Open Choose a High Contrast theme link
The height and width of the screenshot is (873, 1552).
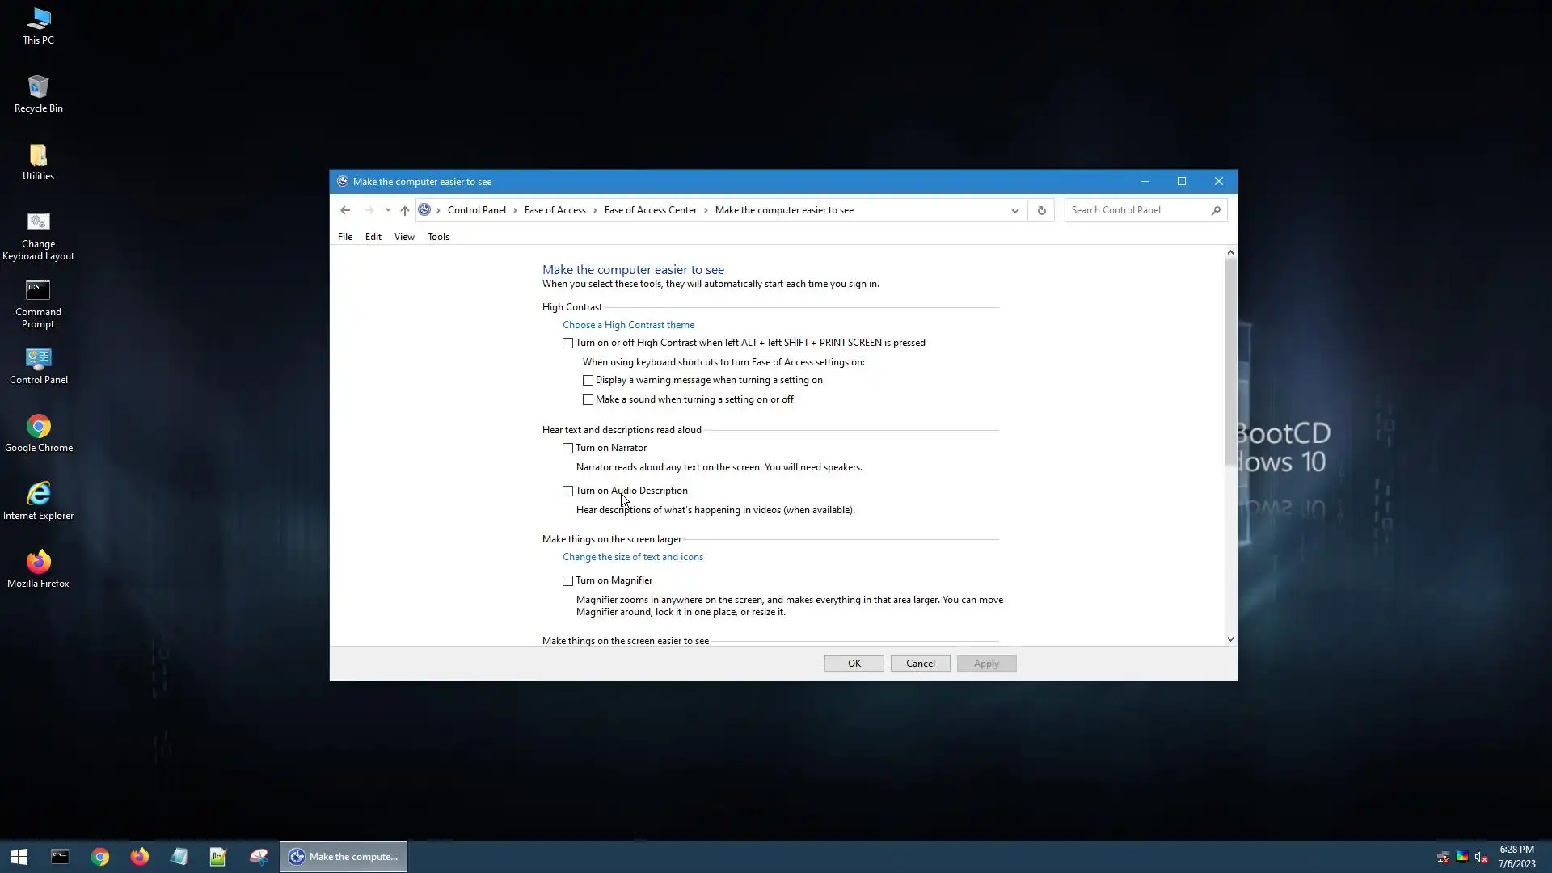(628, 325)
